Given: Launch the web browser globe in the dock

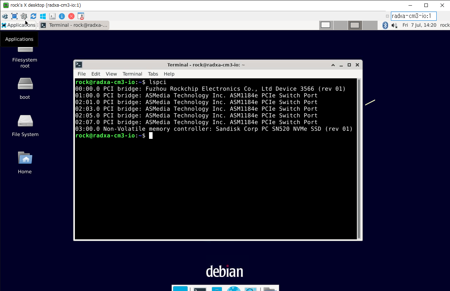Looking at the screenshot, I should (233, 289).
